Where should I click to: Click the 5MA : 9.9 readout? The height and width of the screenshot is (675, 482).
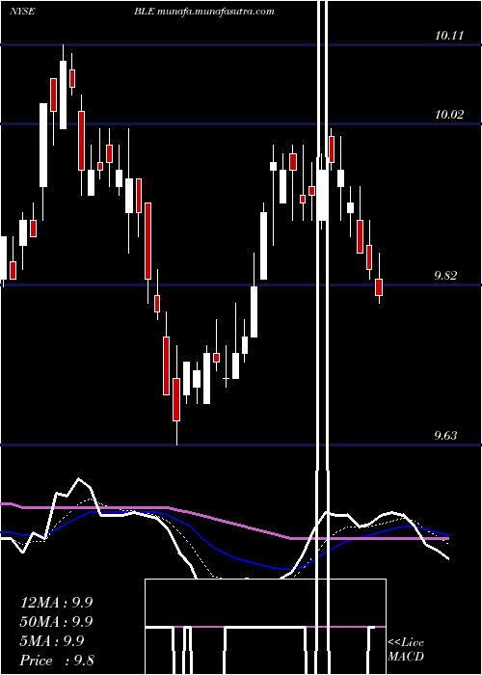(52, 641)
